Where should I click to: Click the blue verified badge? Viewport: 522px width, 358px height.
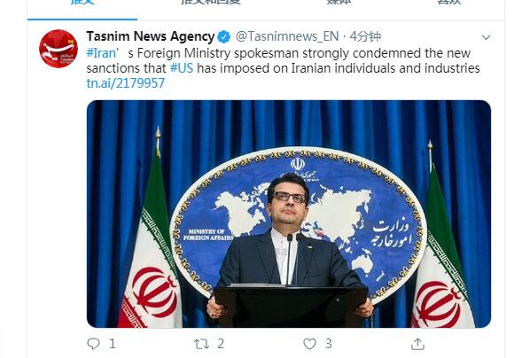coord(223,36)
